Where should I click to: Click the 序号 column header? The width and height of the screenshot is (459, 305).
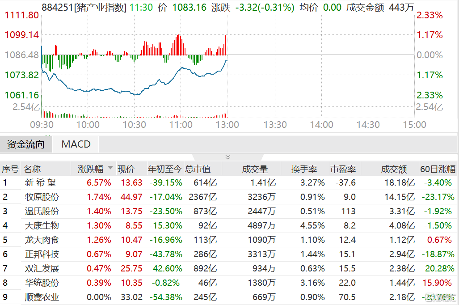(x=10, y=169)
